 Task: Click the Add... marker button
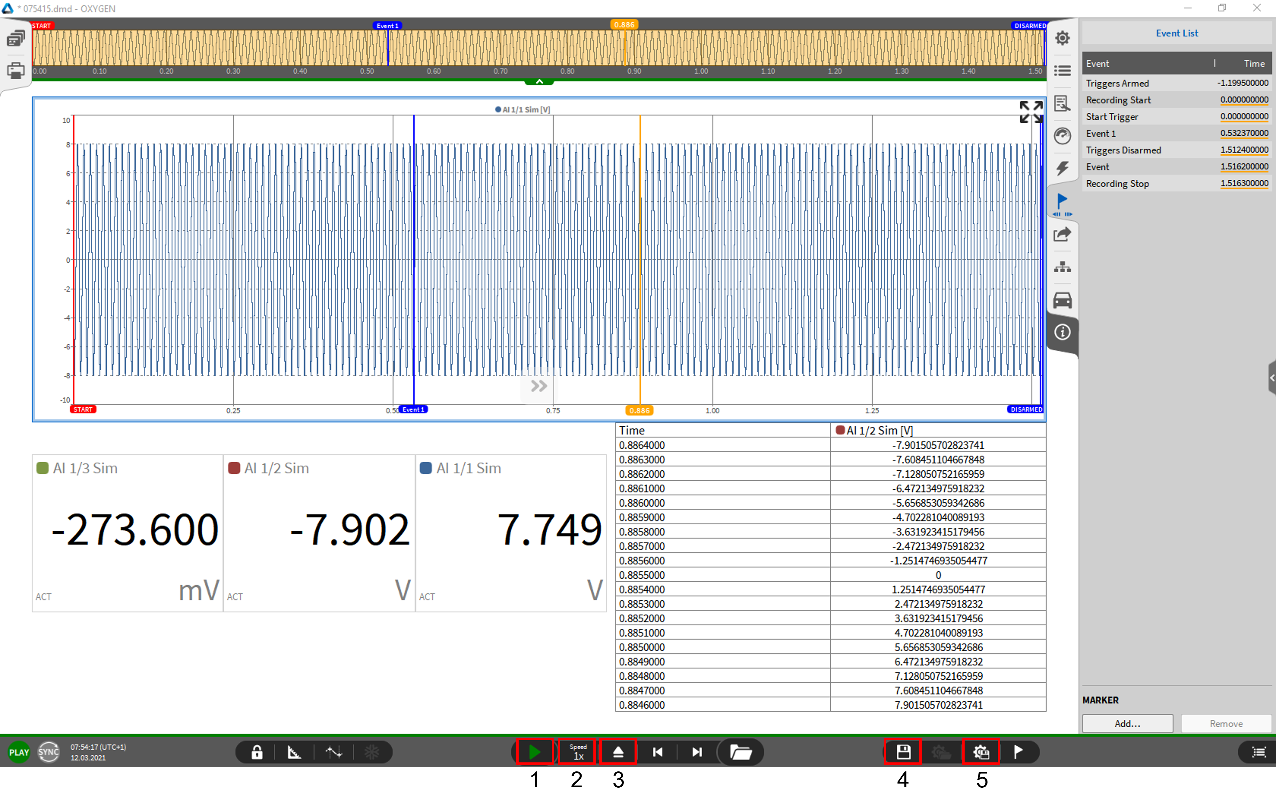click(x=1127, y=723)
